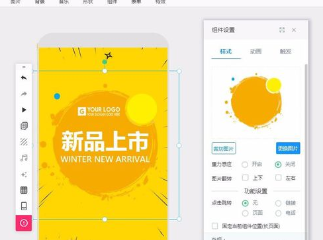Select 开启 for 重力感应
Viewport: 323px width, 240px height.
245,165
